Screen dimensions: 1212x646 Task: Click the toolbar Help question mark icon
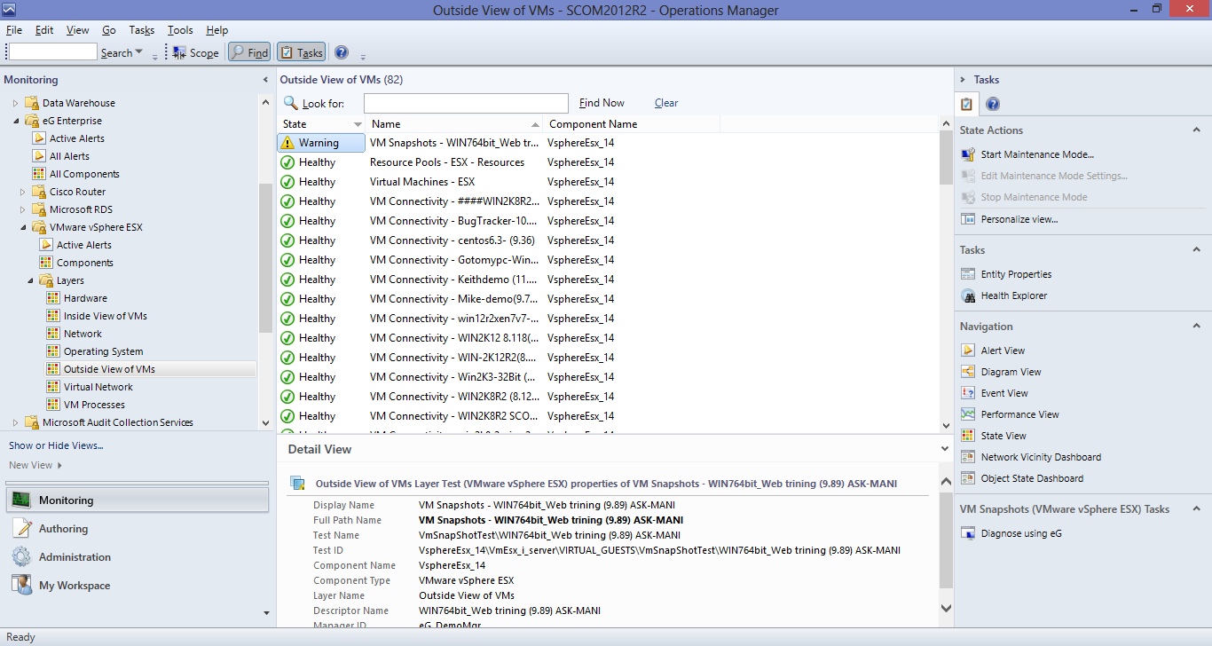pyautogui.click(x=342, y=52)
